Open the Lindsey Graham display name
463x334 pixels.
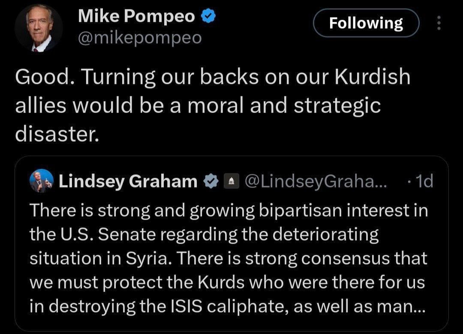pyautogui.click(x=128, y=182)
